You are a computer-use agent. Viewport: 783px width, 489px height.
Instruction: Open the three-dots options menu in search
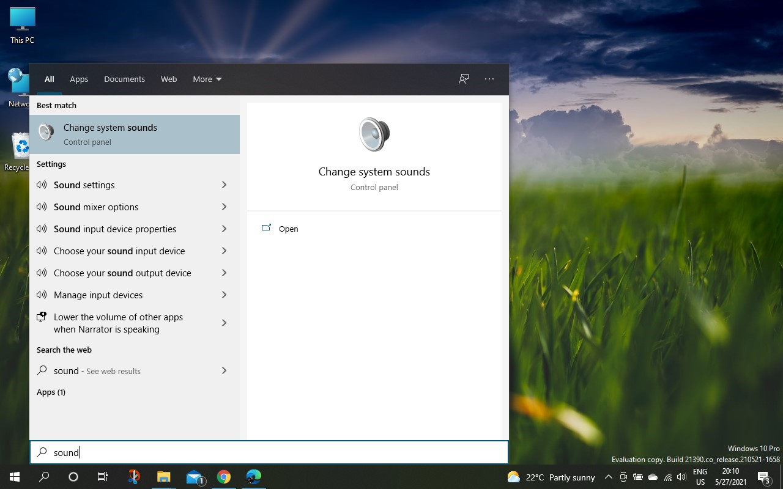pos(489,79)
